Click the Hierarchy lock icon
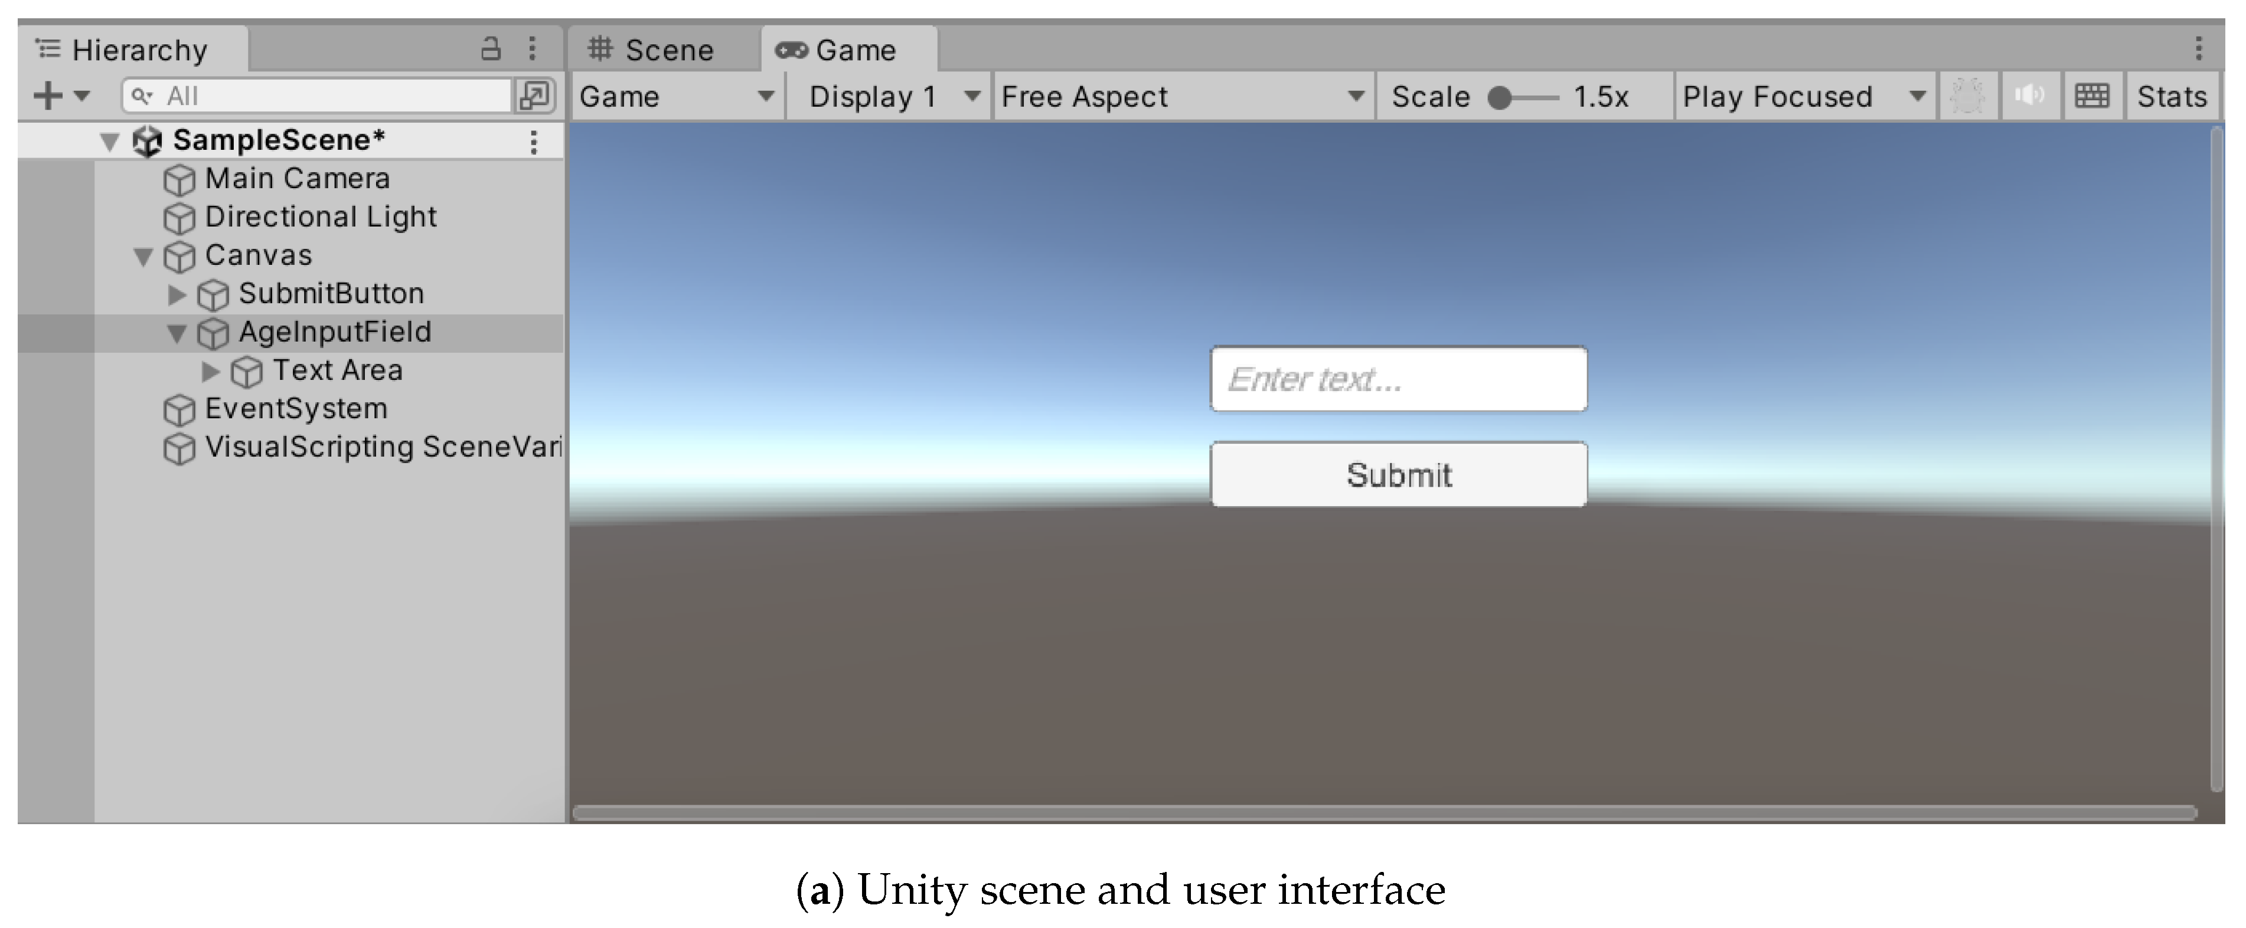 [x=491, y=48]
